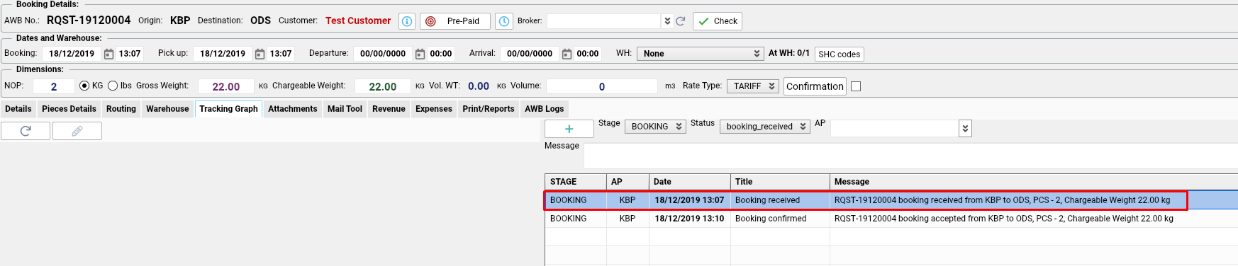Switch to the Details tab
Viewport: 1238px width, 266px height.
[18, 109]
